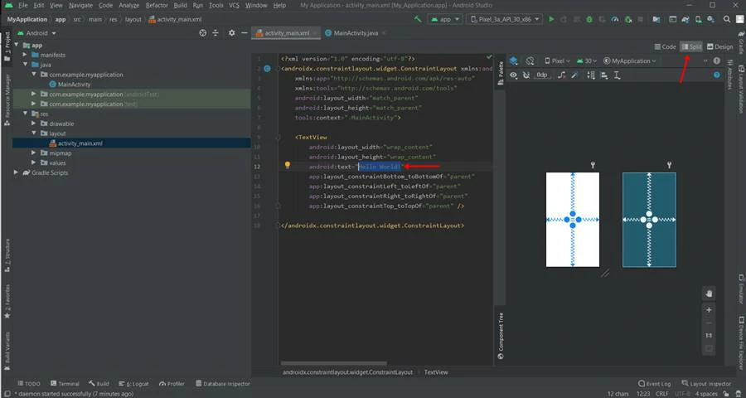Switch to the MainActivity.java tab

tap(355, 33)
